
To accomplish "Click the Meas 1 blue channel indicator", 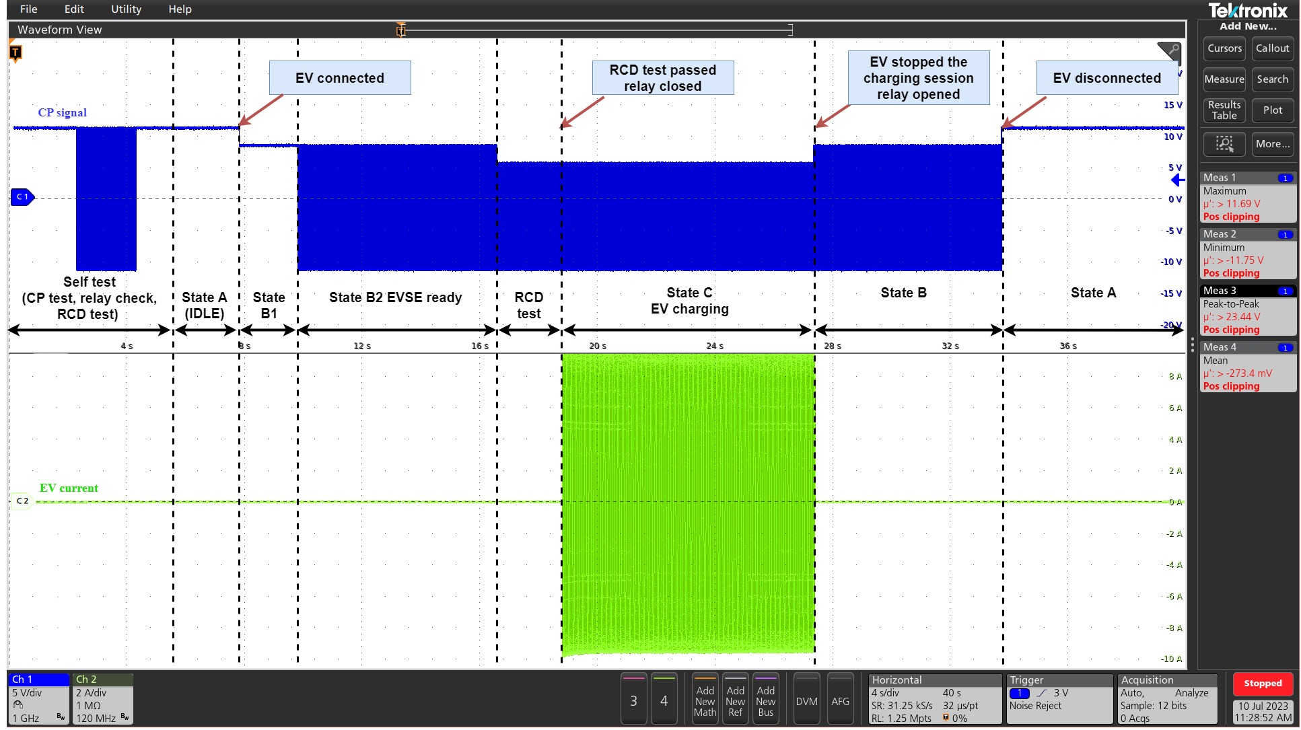I will click(x=1285, y=178).
